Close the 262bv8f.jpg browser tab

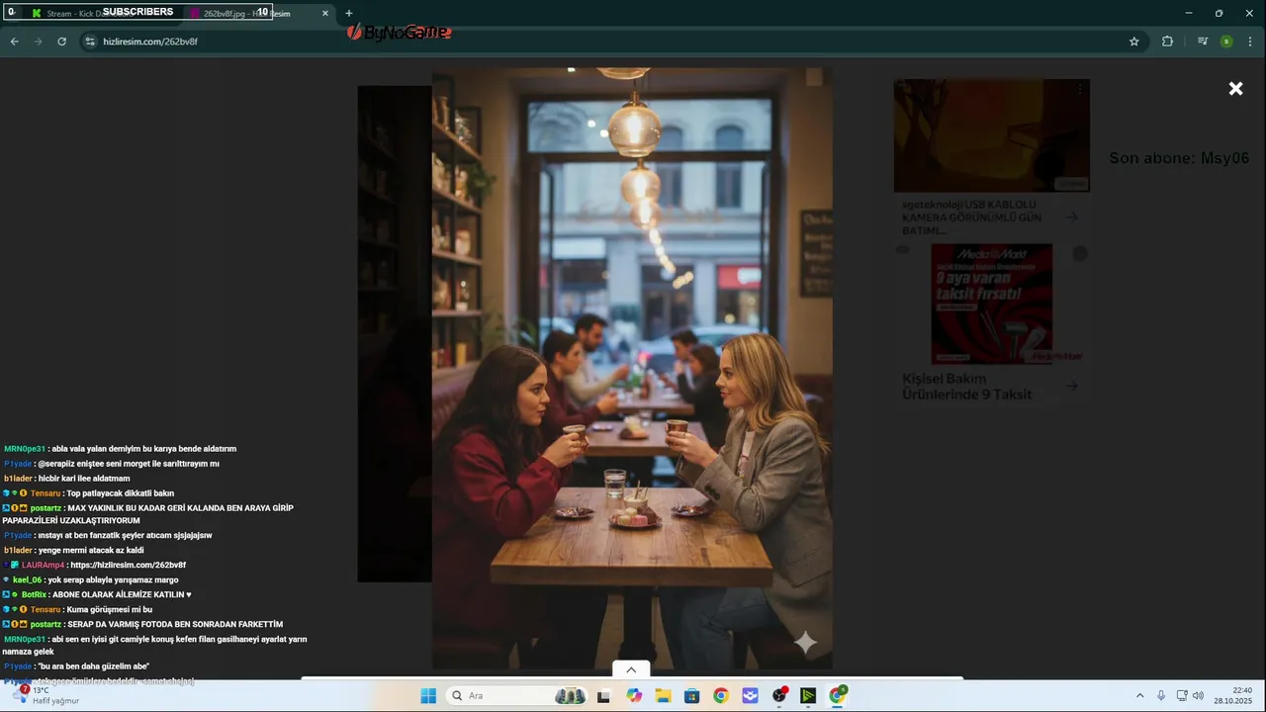(325, 13)
